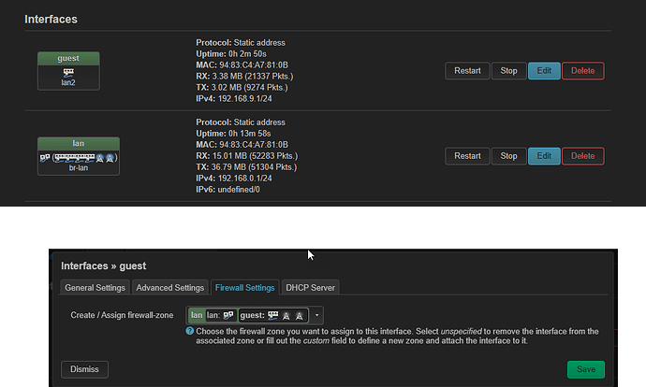This screenshot has height=387, width=646.
Task: Click the lan IPv4 192.168.0.1/24 text
Action: 234,179
